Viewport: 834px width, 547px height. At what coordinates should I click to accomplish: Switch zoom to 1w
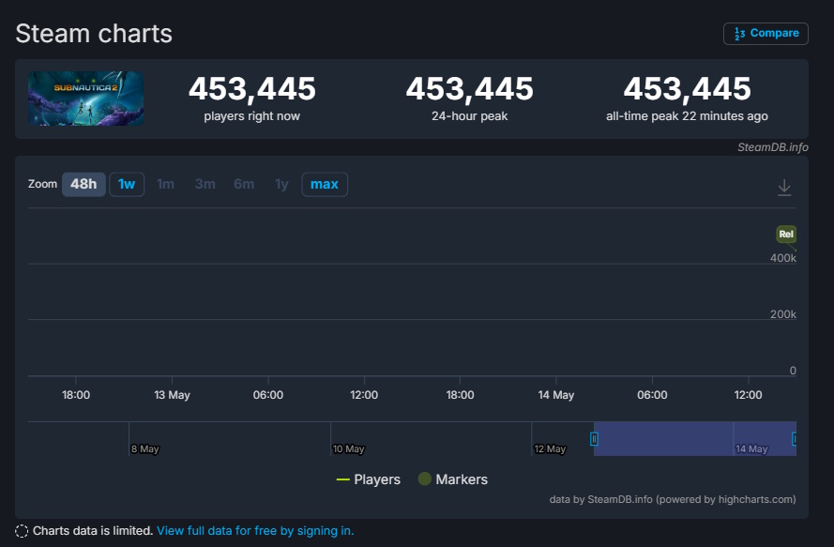pos(127,184)
